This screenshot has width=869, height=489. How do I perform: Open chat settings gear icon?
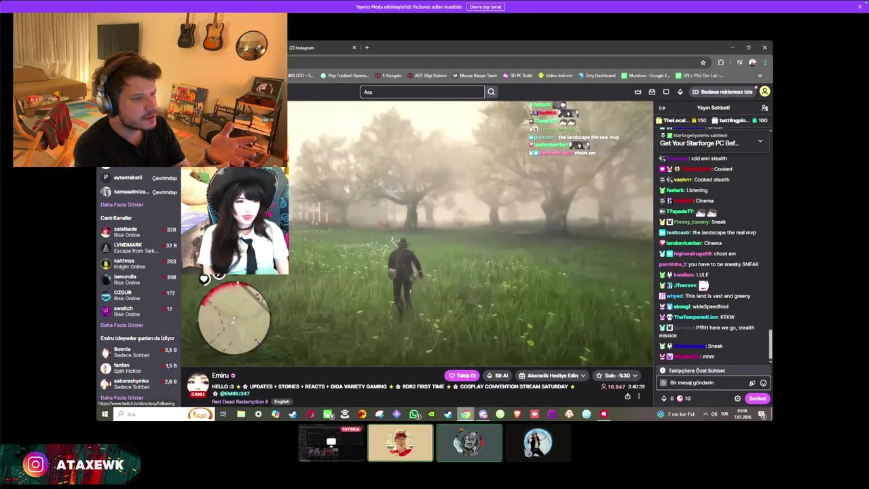737,399
